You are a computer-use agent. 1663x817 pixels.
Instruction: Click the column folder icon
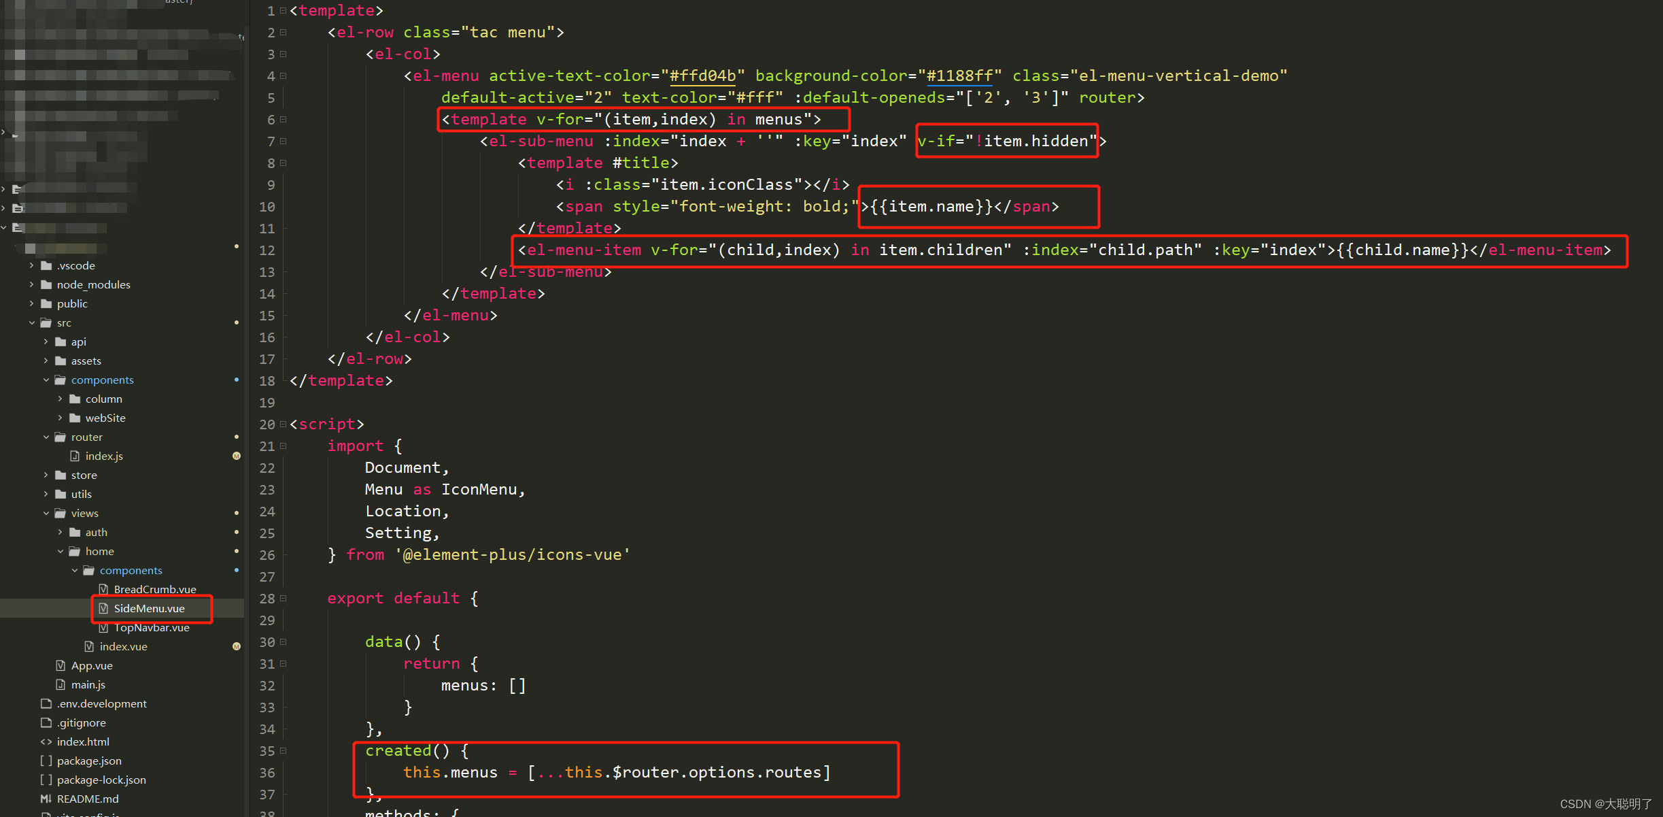pos(75,399)
